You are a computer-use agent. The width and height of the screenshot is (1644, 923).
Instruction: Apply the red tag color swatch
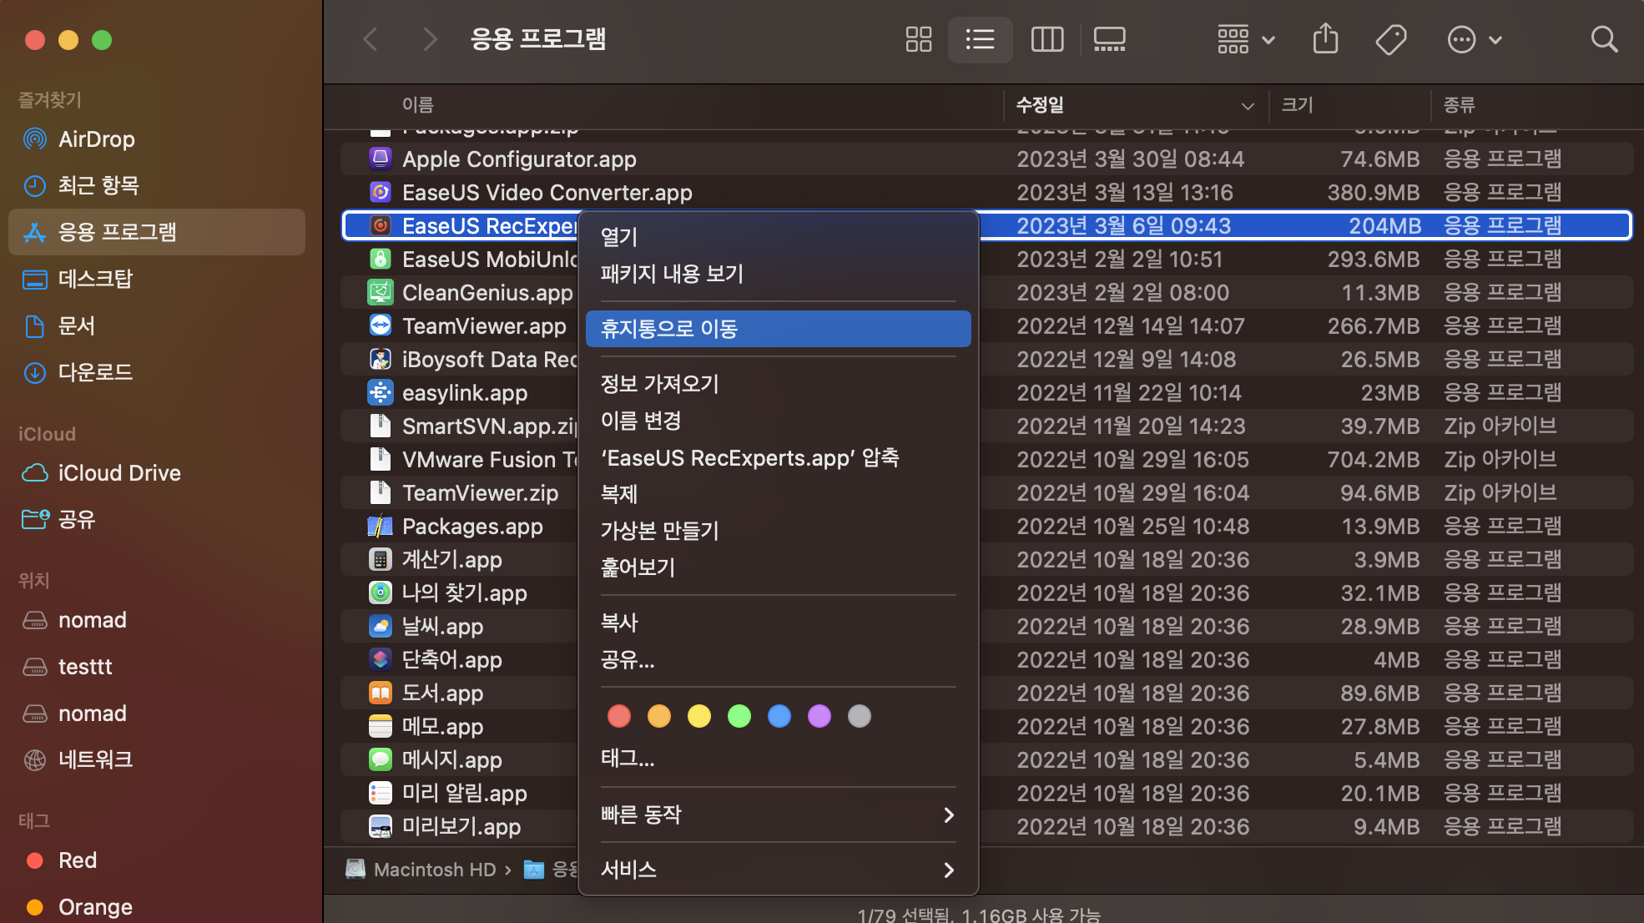coord(618,716)
